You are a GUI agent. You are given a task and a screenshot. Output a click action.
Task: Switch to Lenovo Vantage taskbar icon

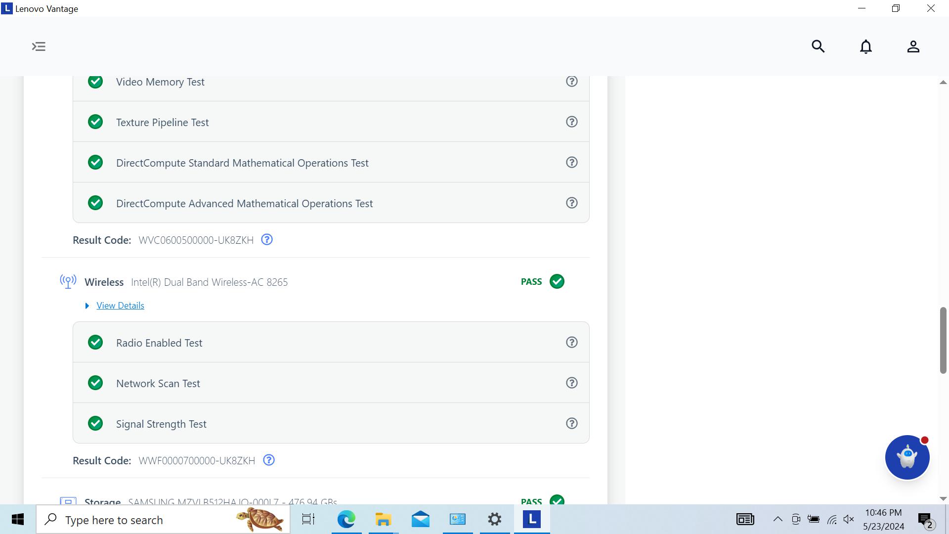coord(532,520)
